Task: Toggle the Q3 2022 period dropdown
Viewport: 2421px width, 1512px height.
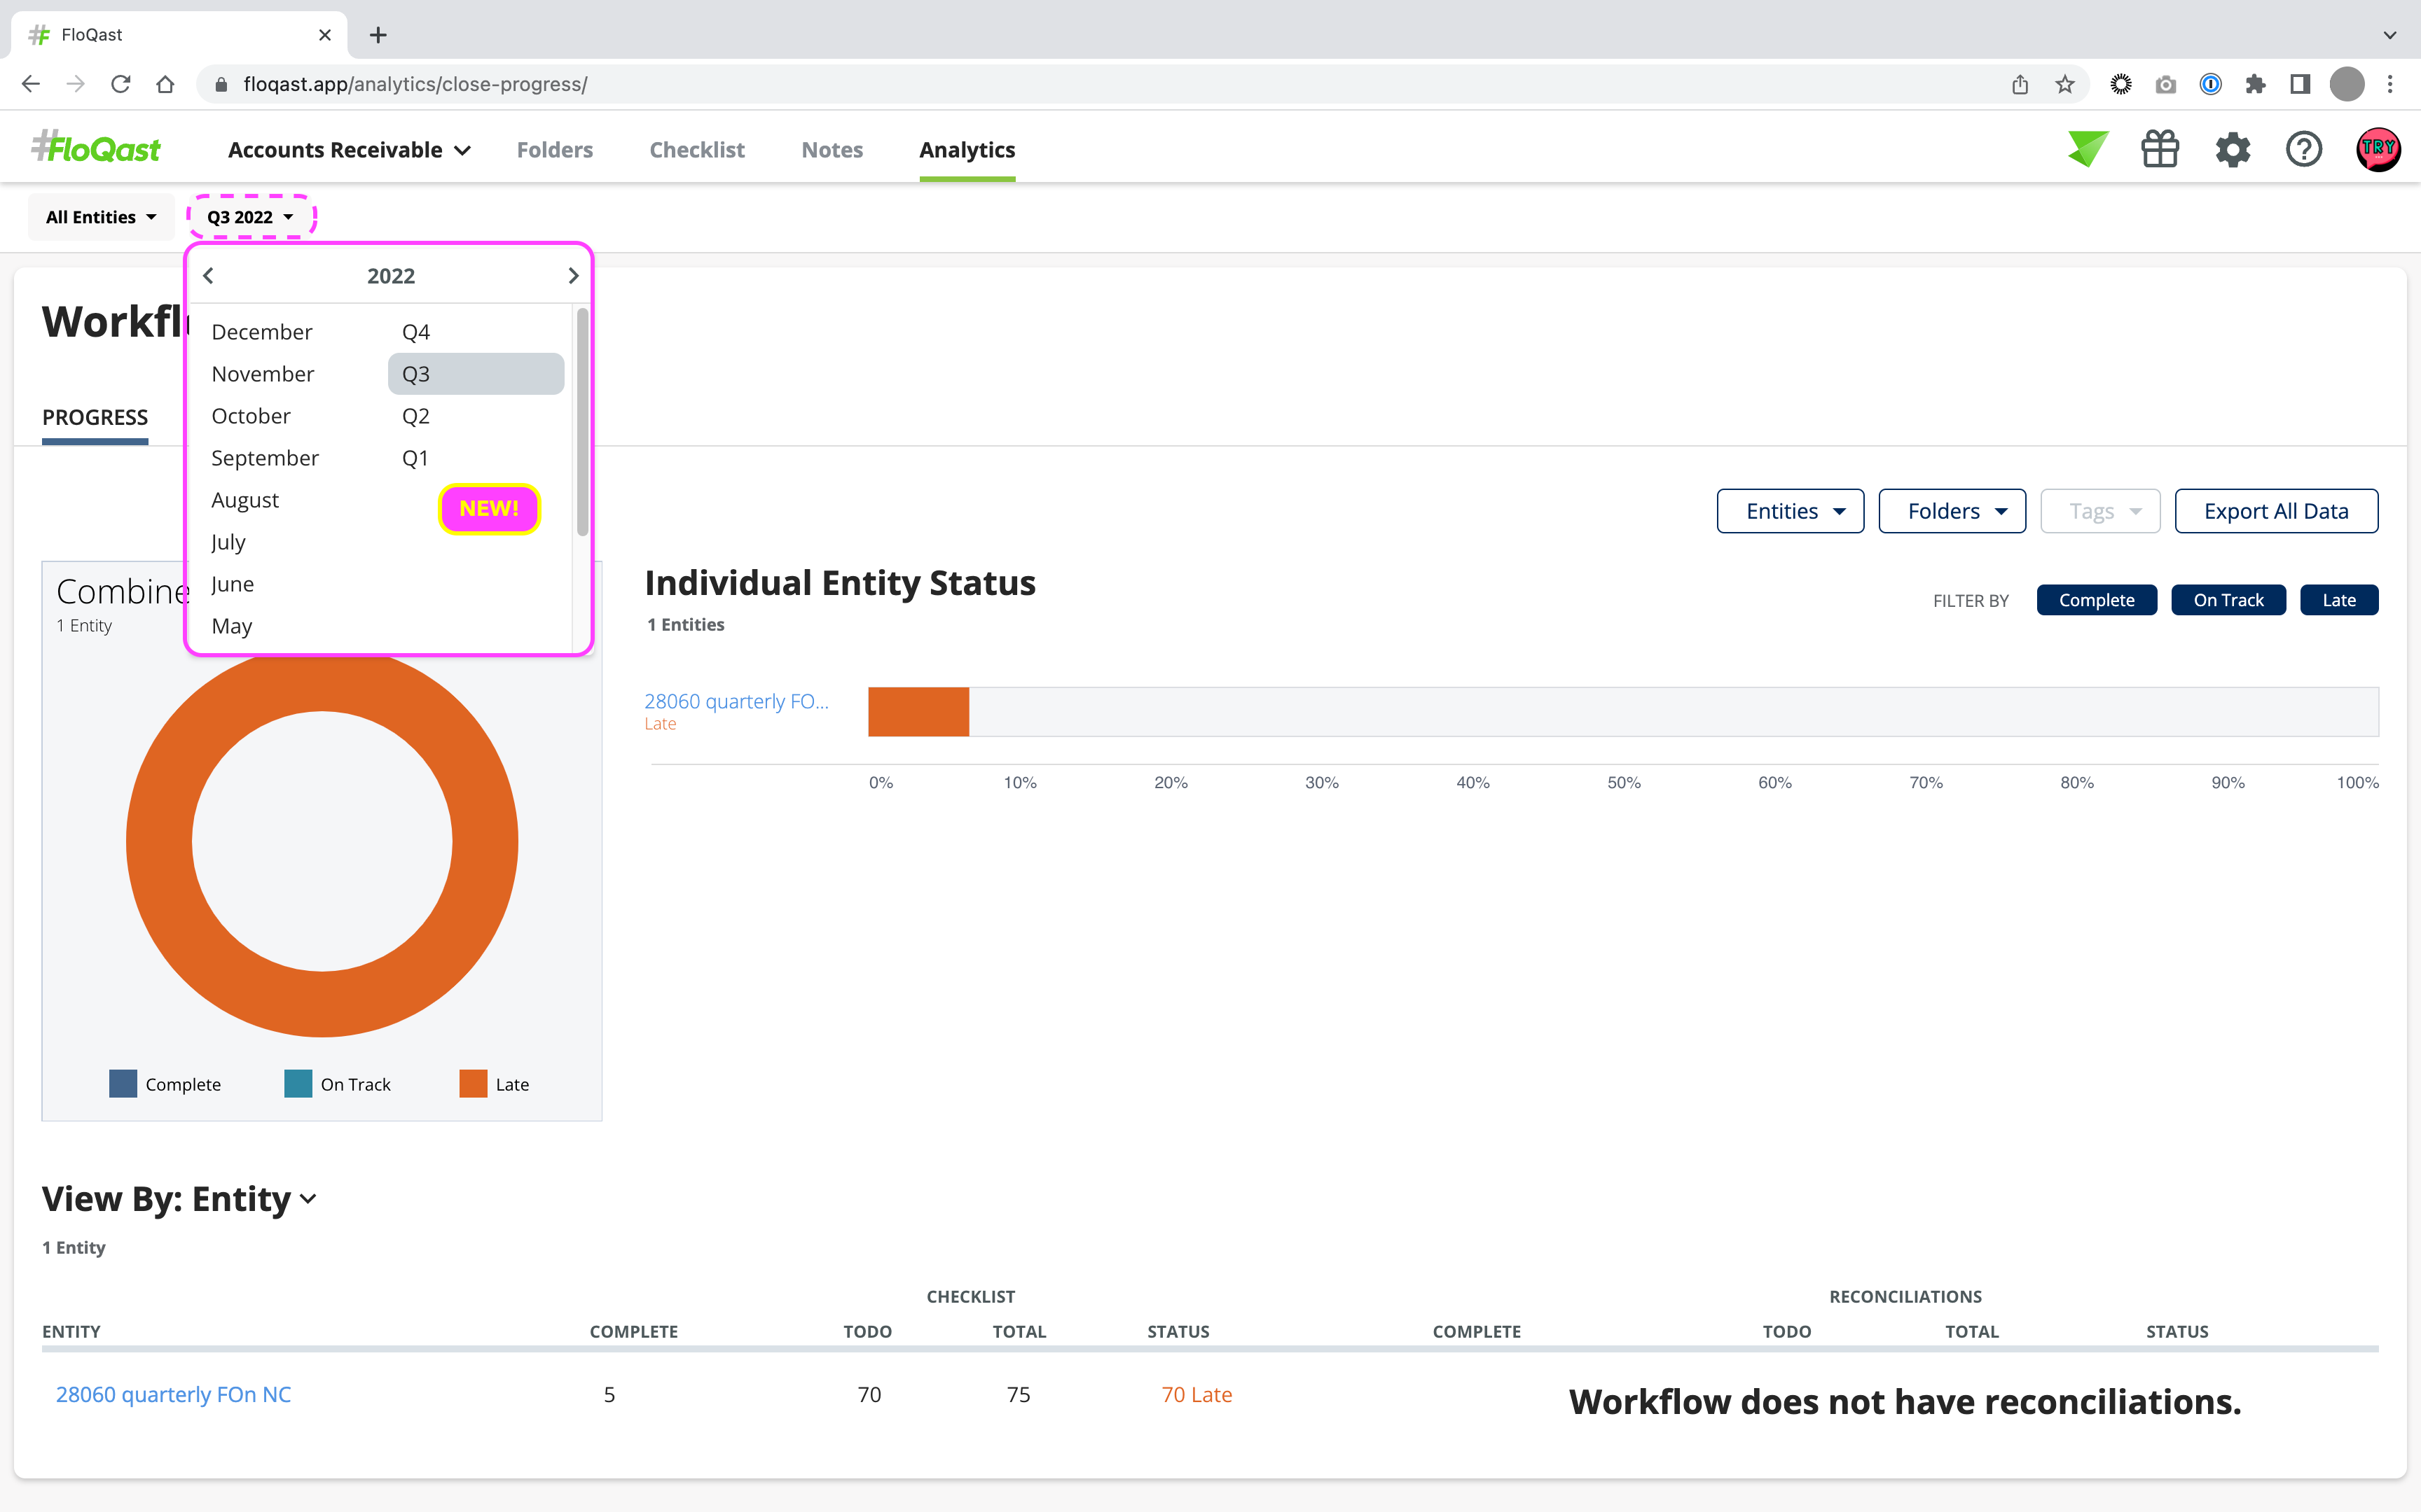Action: click(x=250, y=217)
